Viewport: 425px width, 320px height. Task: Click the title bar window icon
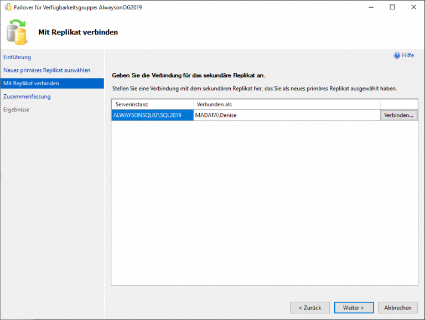pos(8,7)
